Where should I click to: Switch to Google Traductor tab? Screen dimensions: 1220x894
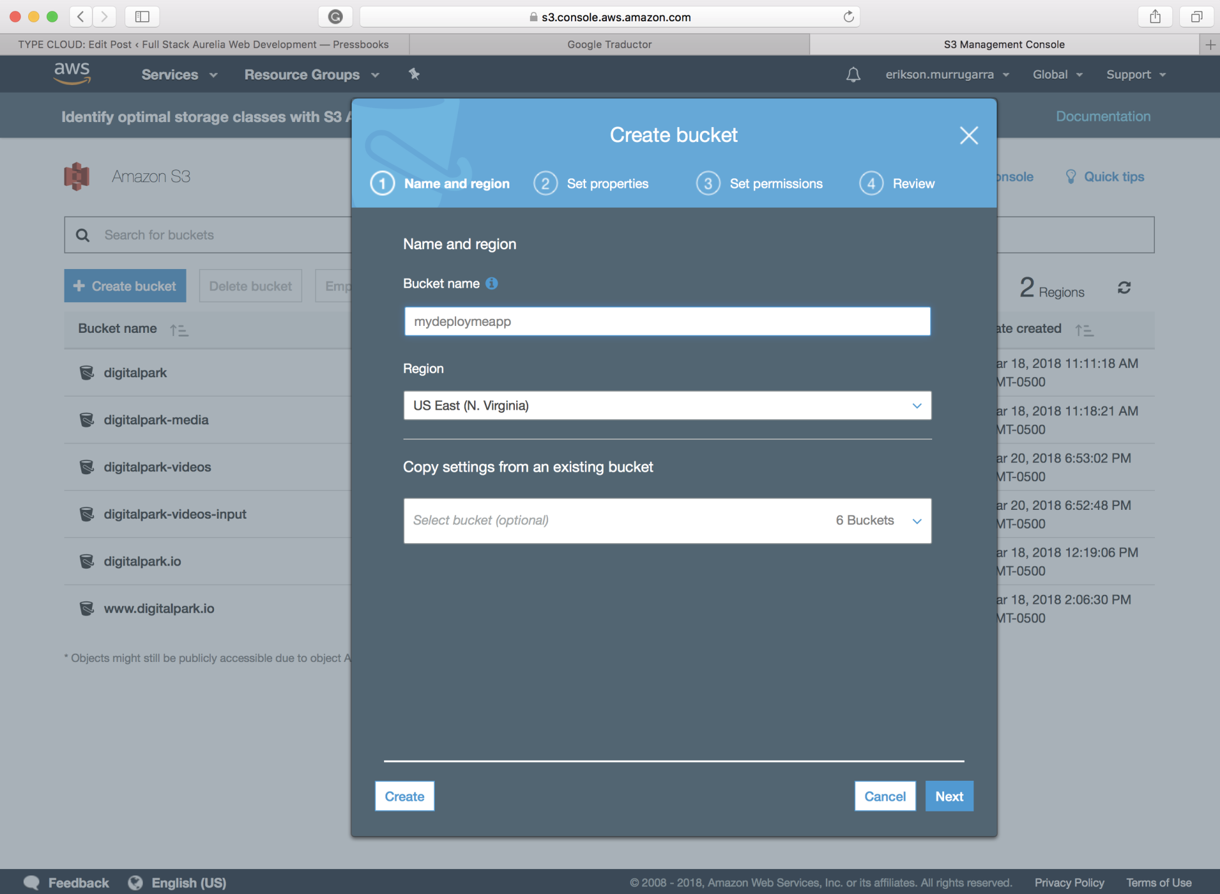click(x=609, y=44)
